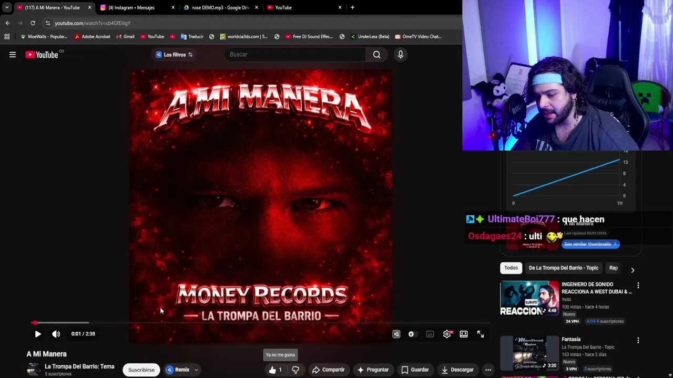Go back in browser
Viewport: 673px width, 378px height.
tap(7, 23)
